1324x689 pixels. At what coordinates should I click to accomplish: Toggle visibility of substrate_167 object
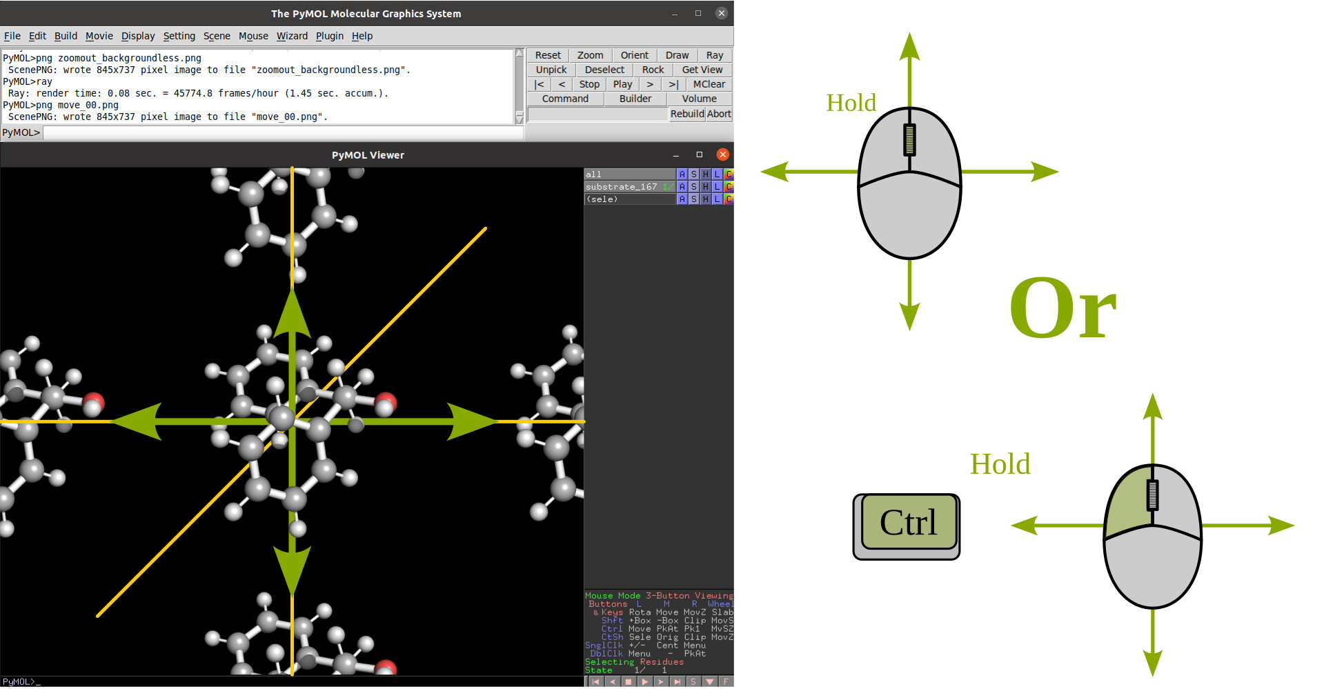[x=629, y=187]
